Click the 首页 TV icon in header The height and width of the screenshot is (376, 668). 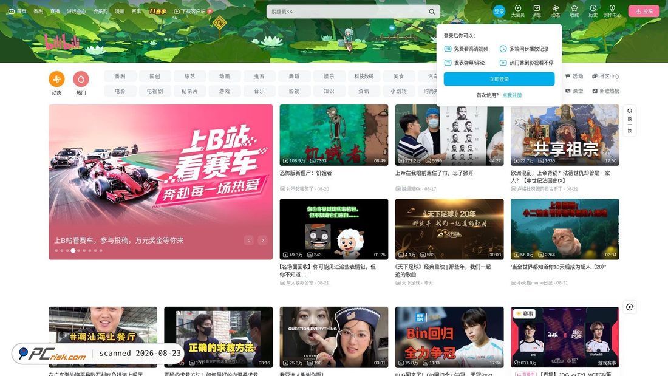(x=12, y=12)
